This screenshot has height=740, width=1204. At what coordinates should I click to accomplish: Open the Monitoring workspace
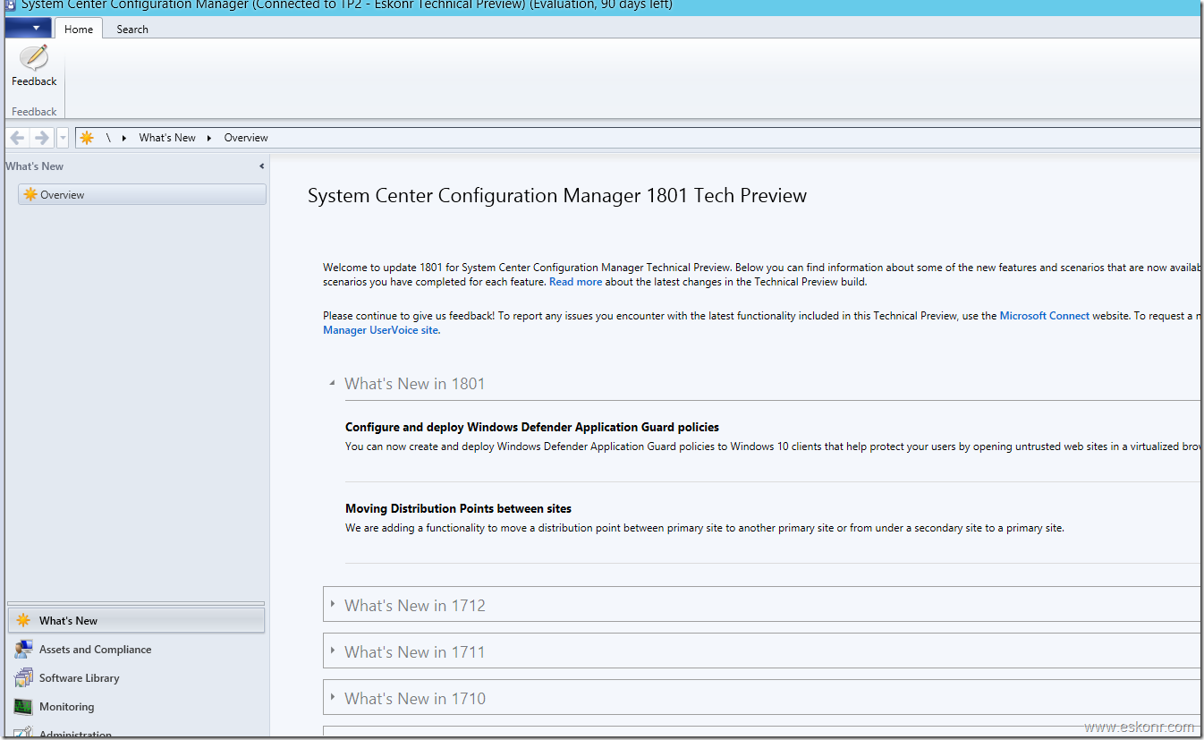[136, 707]
